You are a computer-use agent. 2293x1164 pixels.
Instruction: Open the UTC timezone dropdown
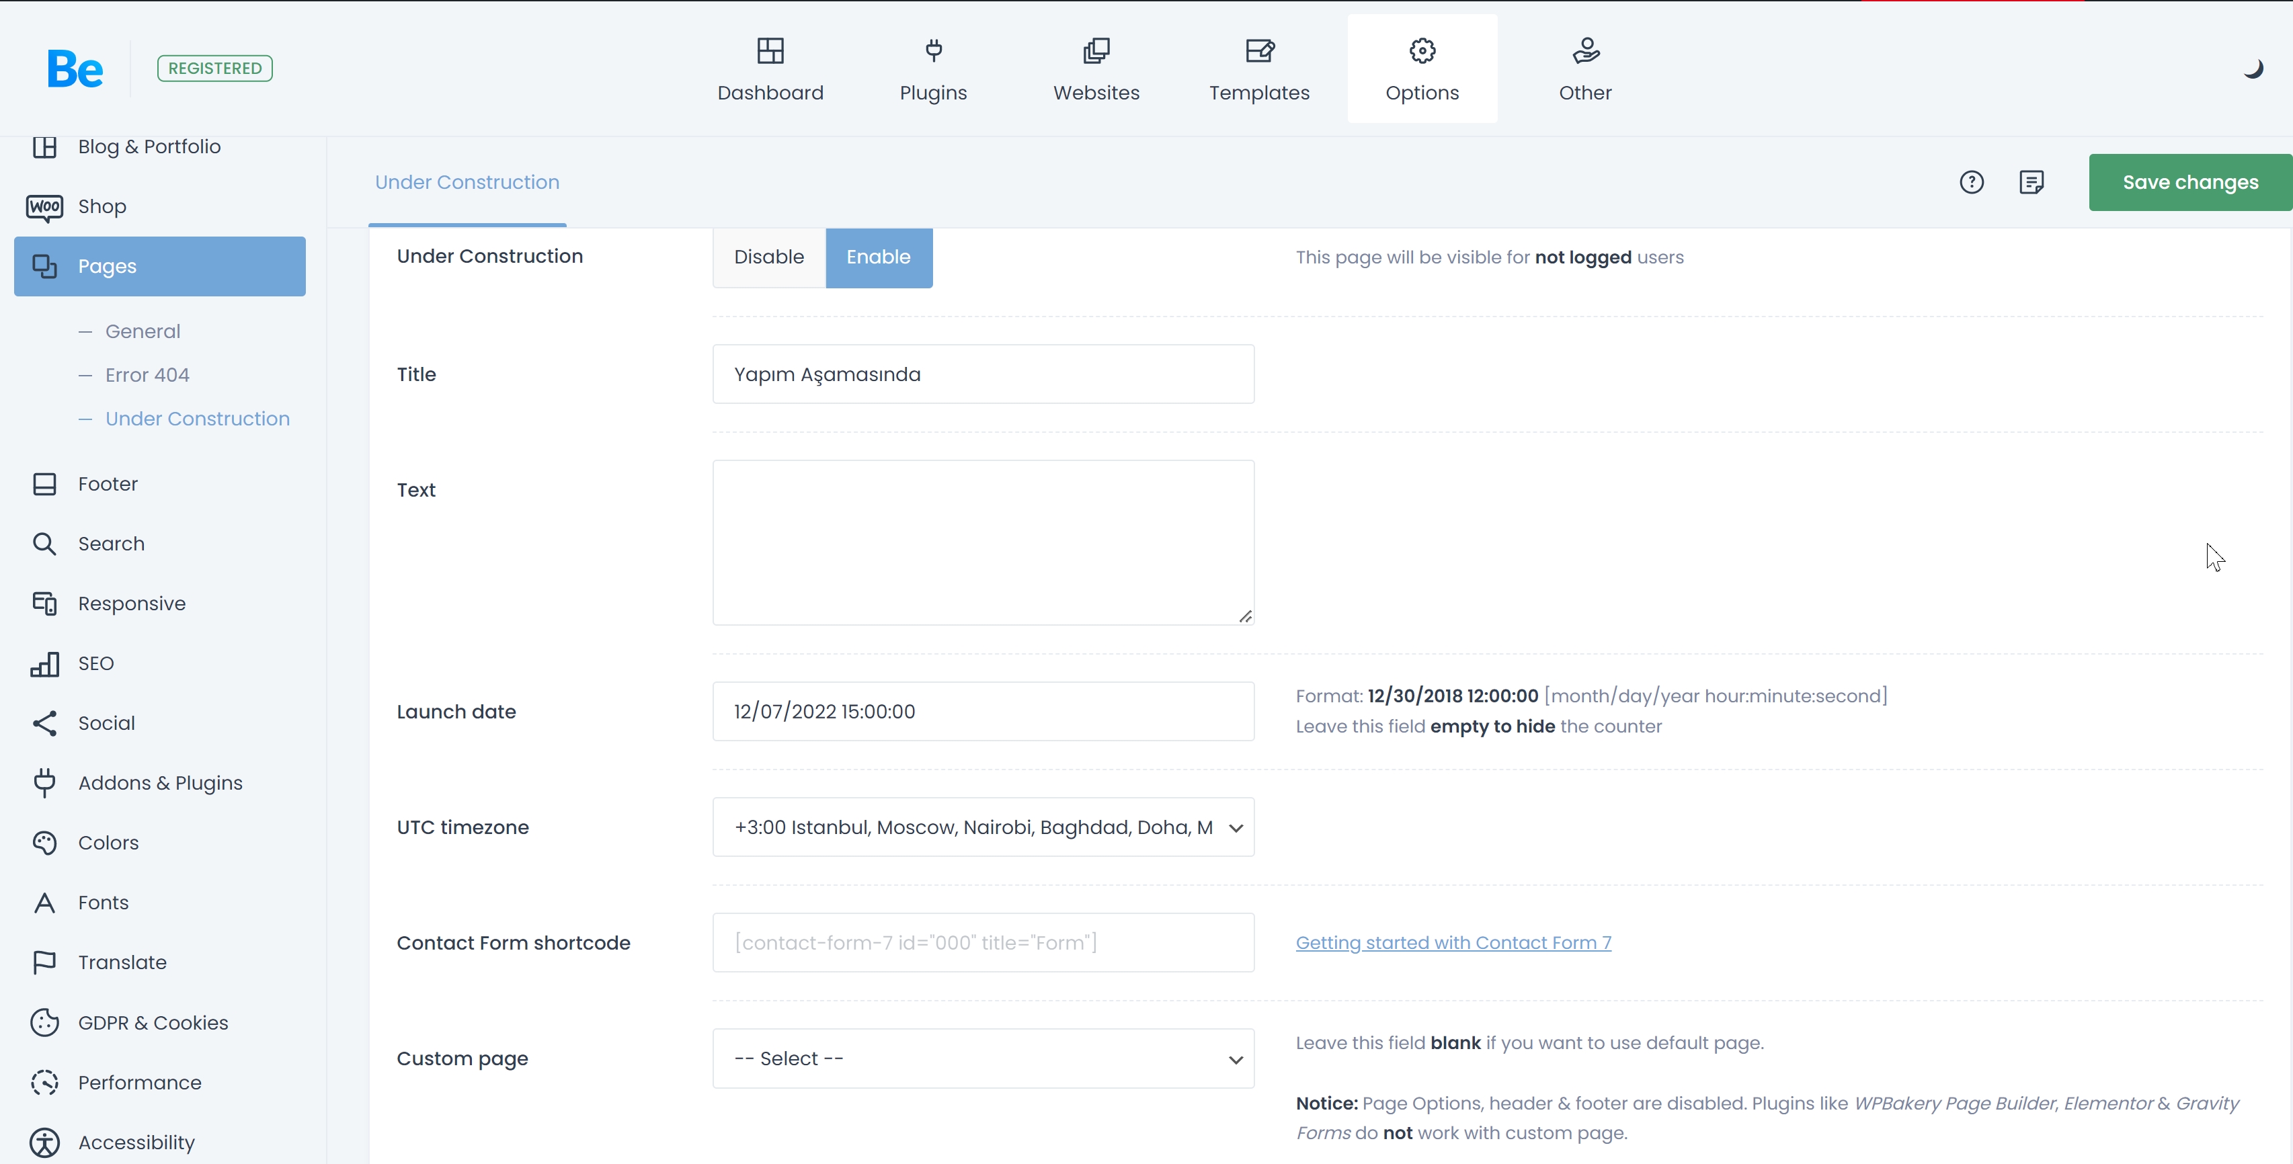pyautogui.click(x=983, y=827)
